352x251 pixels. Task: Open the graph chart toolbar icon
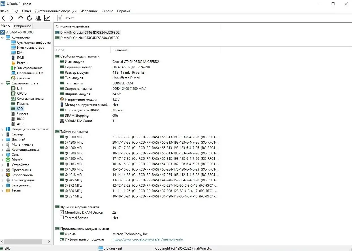click(x=47, y=18)
